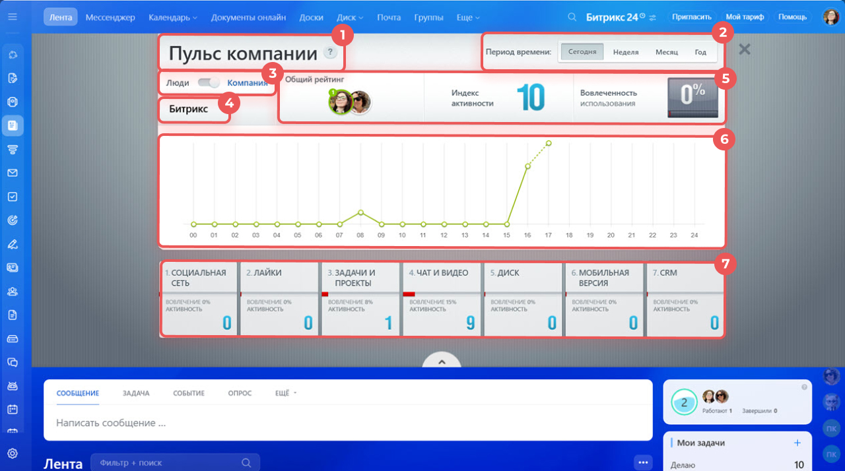Click the Пригласить button
The image size is (845, 471).
691,17
